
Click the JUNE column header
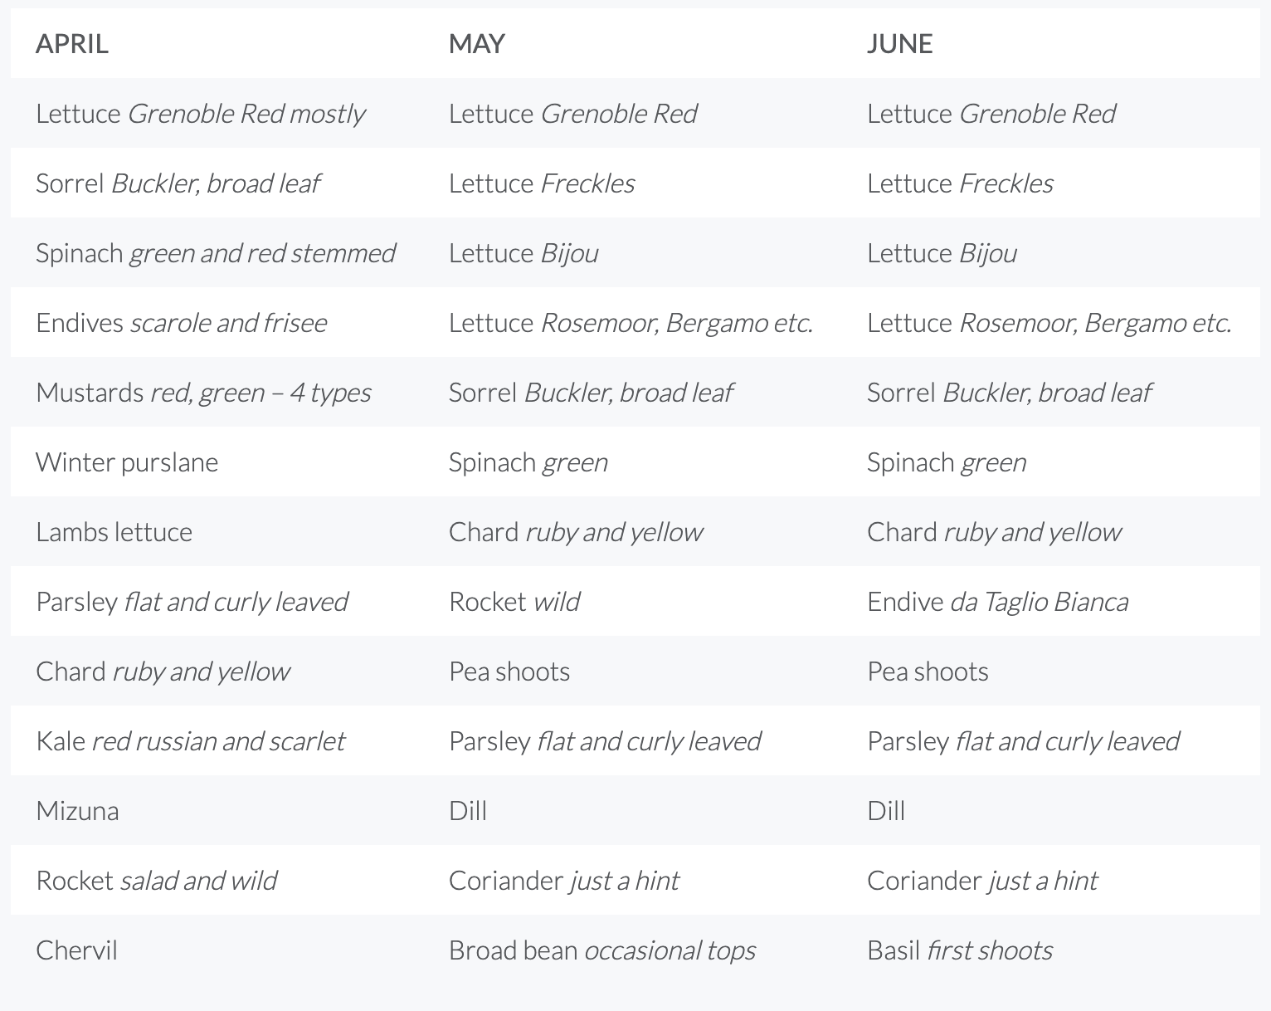(899, 44)
